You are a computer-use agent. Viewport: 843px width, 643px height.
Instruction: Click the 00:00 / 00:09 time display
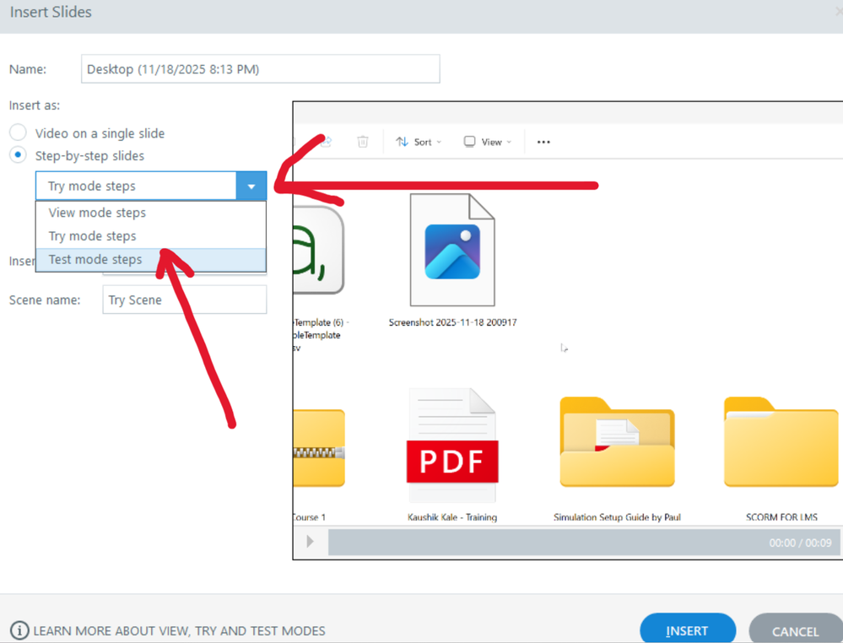(800, 543)
